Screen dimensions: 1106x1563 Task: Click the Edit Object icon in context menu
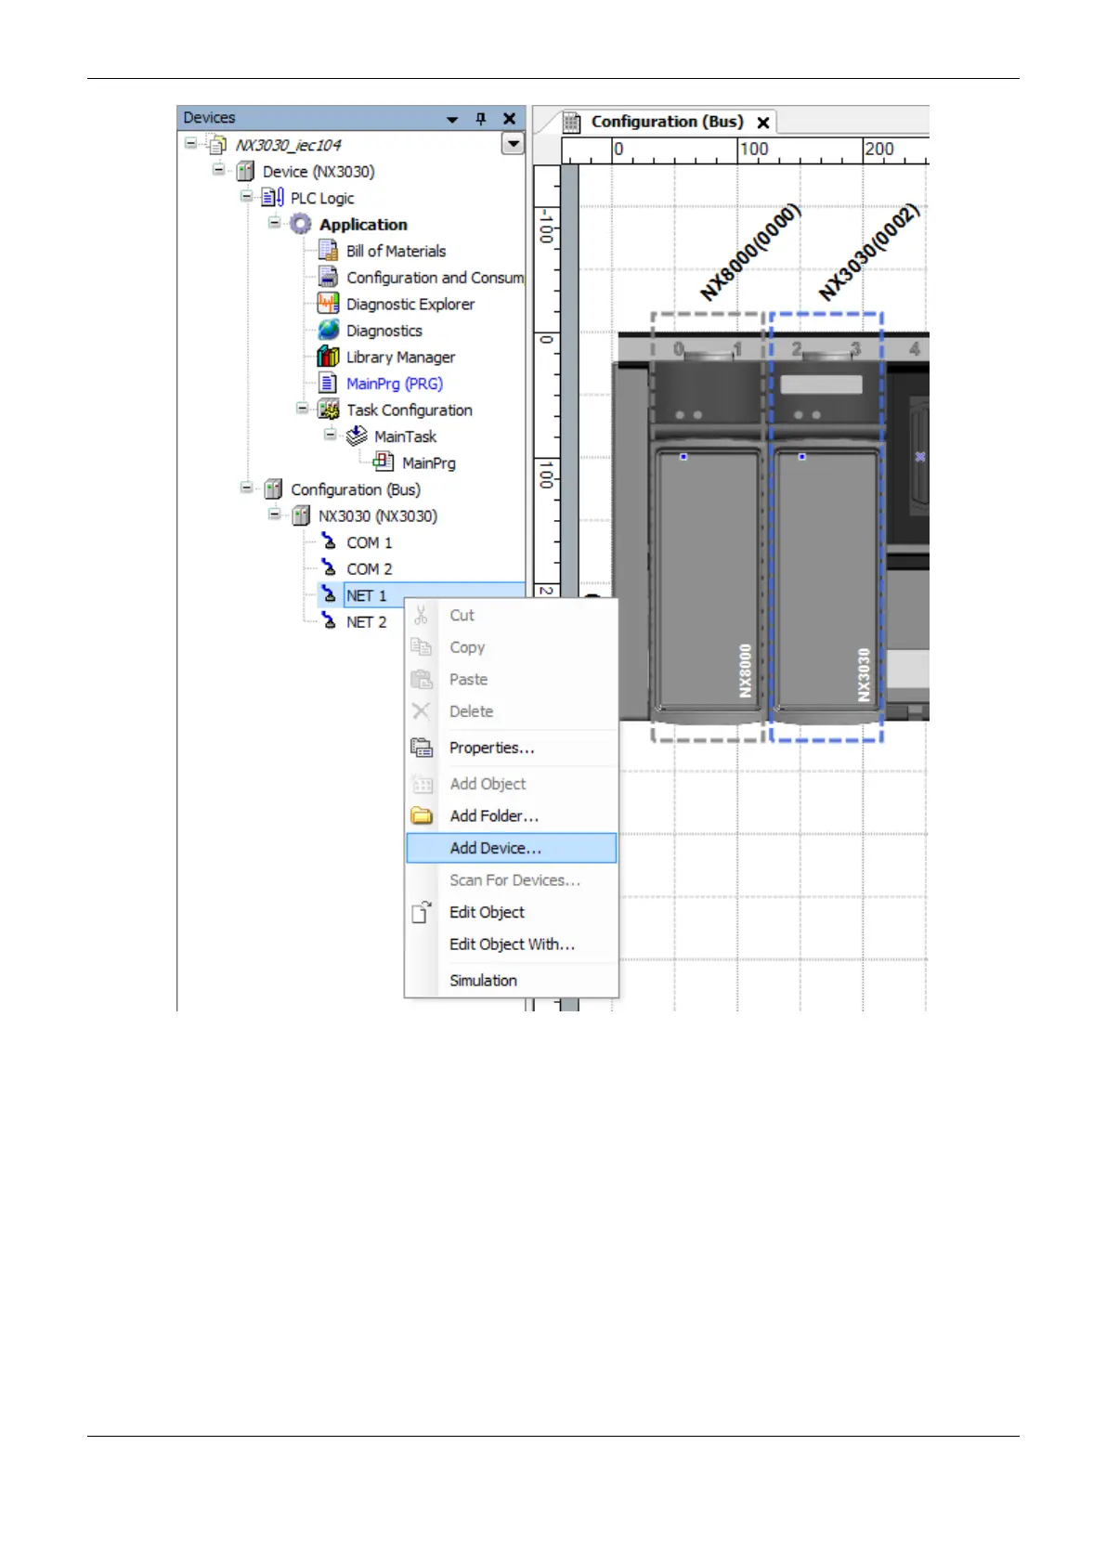422,912
